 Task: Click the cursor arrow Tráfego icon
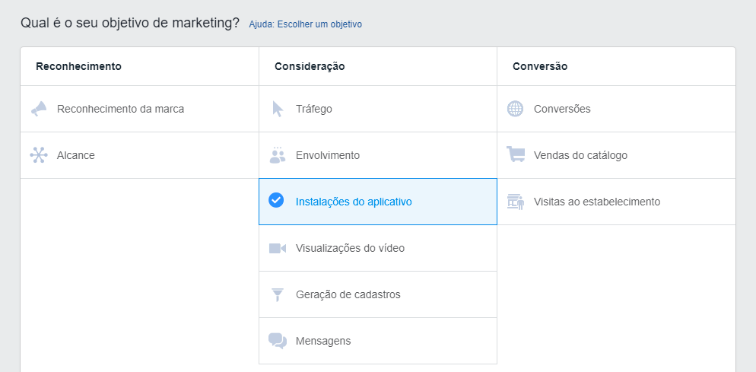pos(278,109)
